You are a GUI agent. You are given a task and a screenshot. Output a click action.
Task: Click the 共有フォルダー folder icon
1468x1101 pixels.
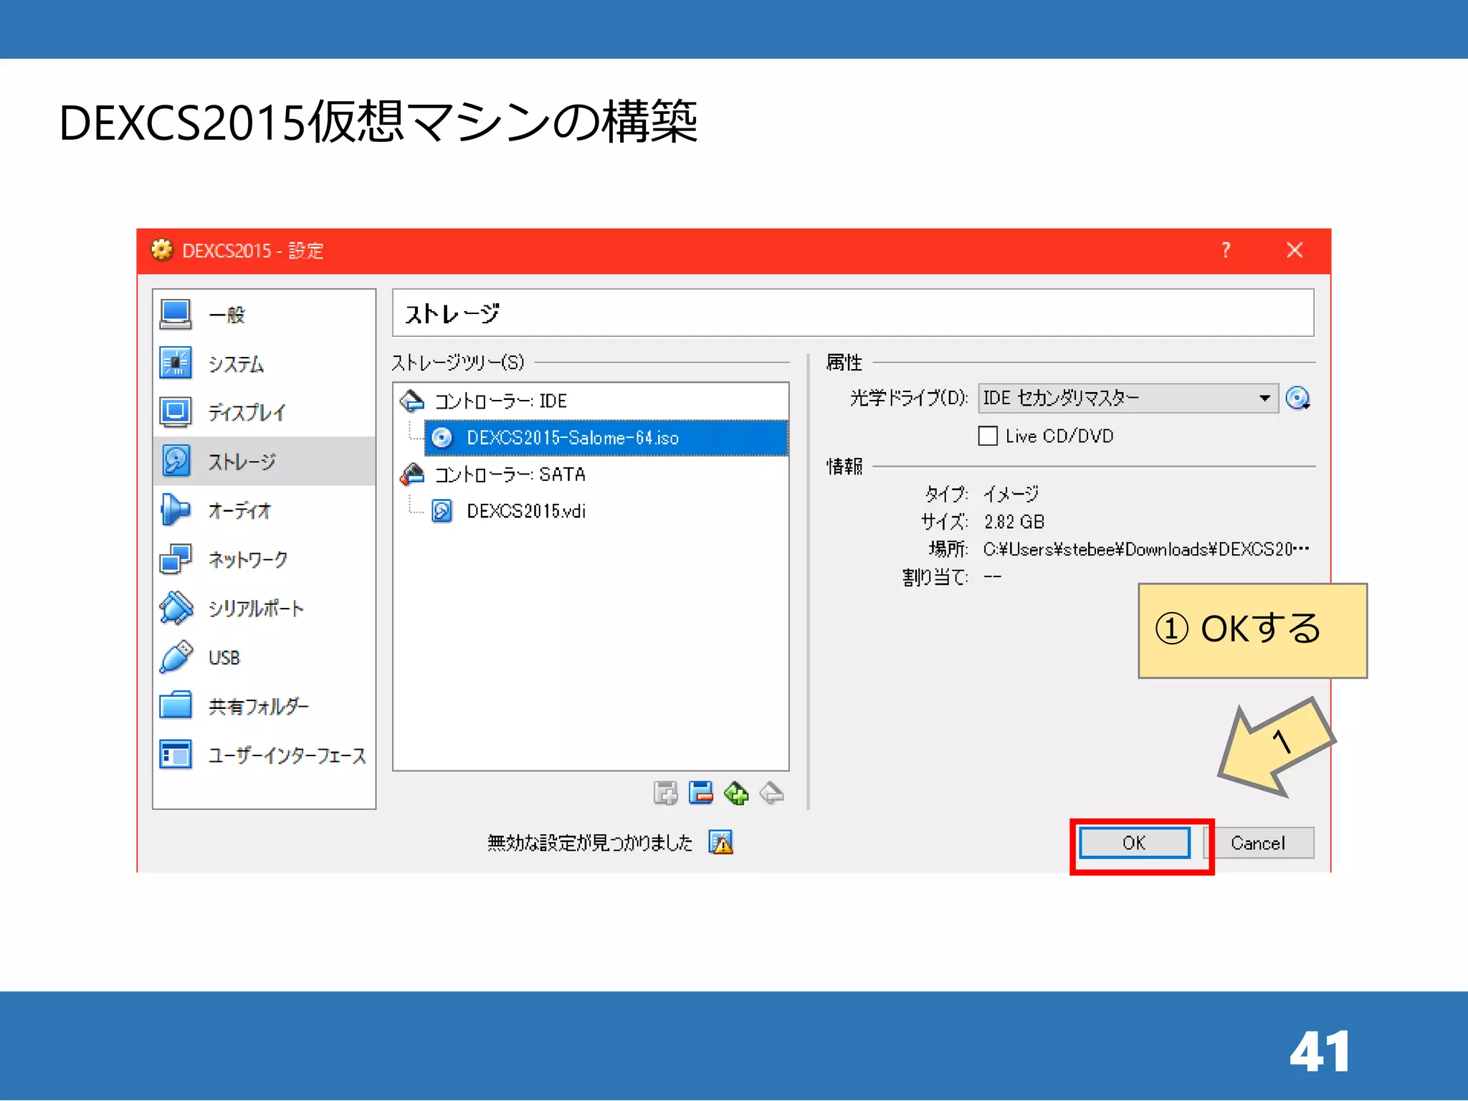click(176, 705)
